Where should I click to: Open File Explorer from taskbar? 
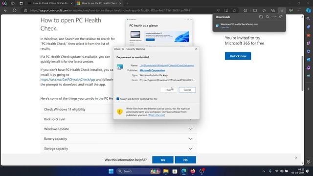pos(166,171)
